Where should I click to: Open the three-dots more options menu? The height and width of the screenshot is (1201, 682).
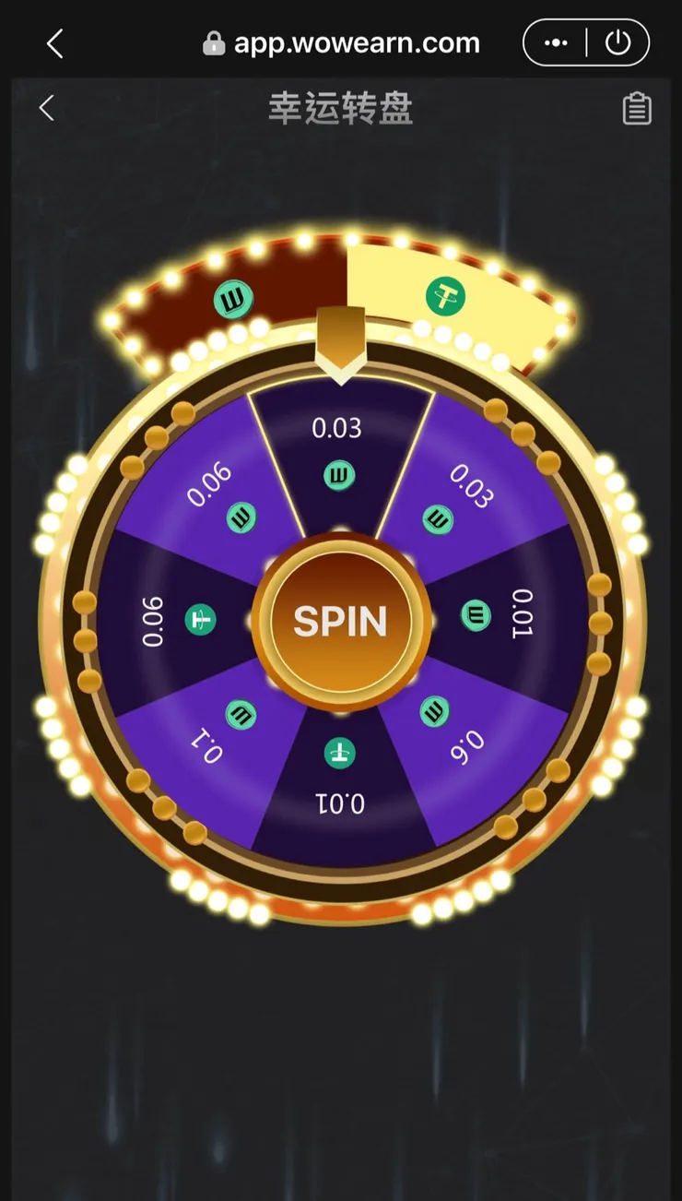click(556, 43)
